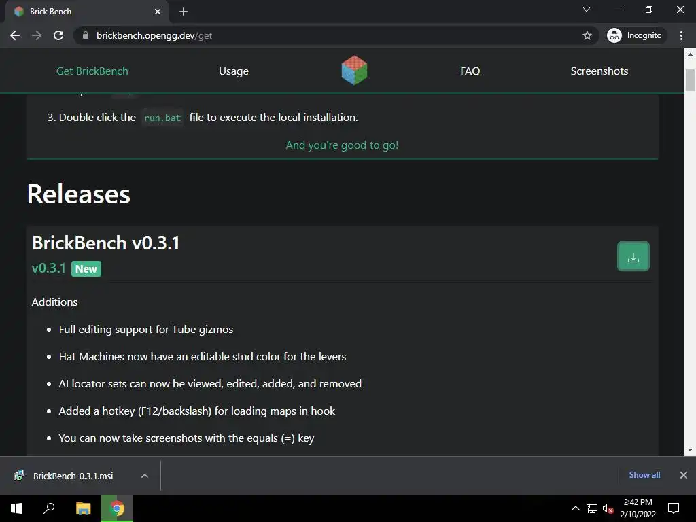Click the BrickBench v0.3.1 heading
The height and width of the screenshot is (522, 696).
(105, 243)
